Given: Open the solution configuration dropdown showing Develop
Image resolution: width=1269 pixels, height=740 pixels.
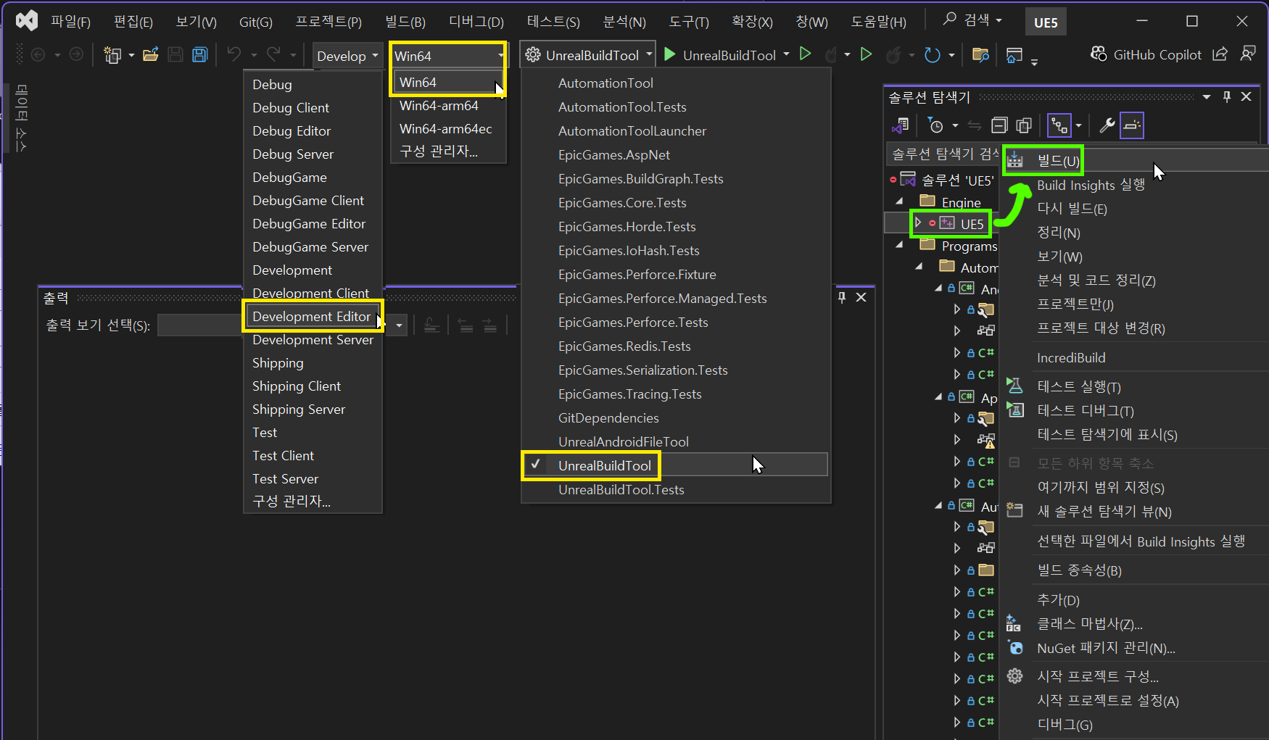Looking at the screenshot, I should click(x=347, y=56).
